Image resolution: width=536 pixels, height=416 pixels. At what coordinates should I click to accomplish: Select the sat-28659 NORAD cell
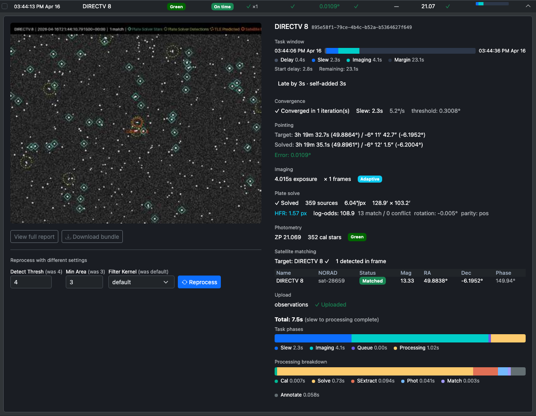click(332, 281)
